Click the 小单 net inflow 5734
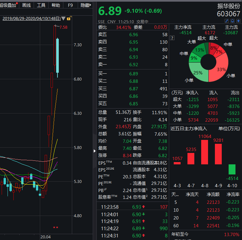This screenshot has height=240, width=242. pyautogui.click(x=193, y=120)
